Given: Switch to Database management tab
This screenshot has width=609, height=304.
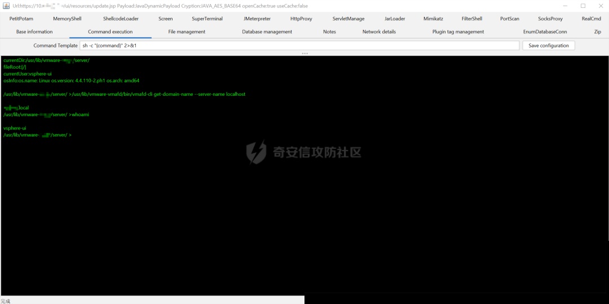Looking at the screenshot, I should coord(267,32).
